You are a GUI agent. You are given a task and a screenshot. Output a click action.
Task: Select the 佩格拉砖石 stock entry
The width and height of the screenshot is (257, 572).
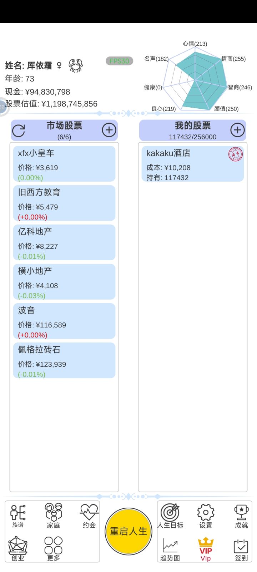(x=64, y=360)
